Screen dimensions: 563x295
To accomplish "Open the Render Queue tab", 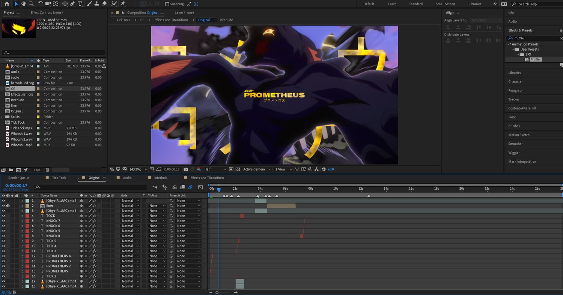I will 19,178.
